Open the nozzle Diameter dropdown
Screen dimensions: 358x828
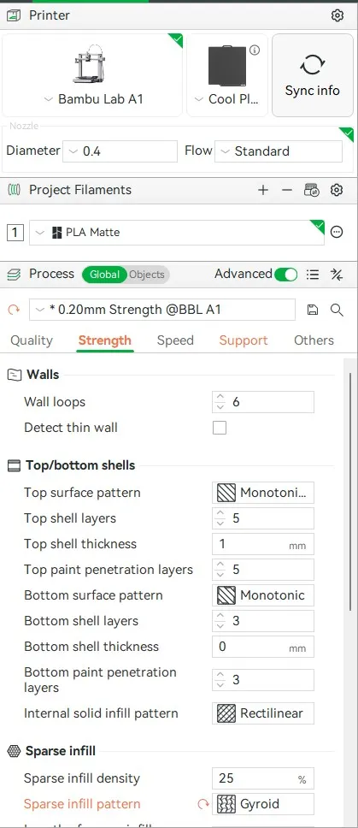tap(120, 151)
